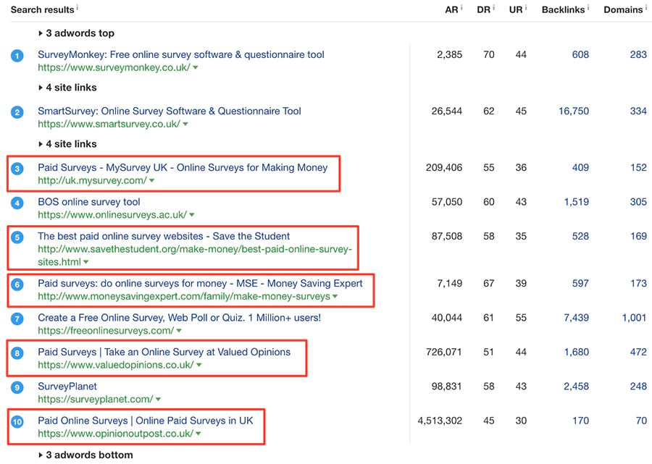Click the info icon beside Search results
Image resolution: width=652 pixels, height=464 pixels.
tap(78, 8)
